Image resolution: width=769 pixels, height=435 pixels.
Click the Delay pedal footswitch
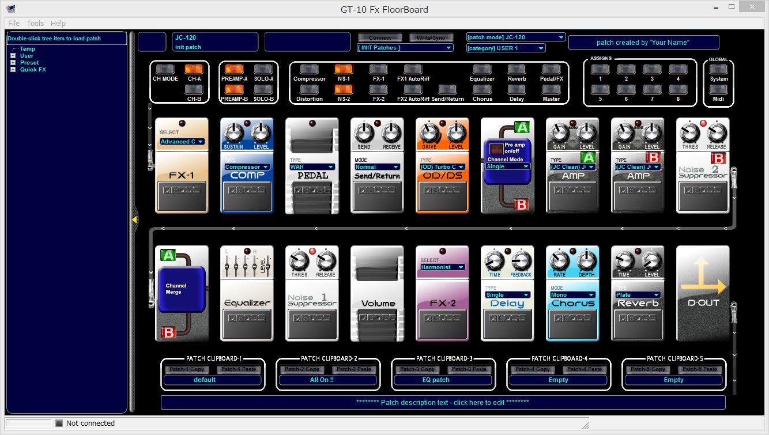coord(507,324)
